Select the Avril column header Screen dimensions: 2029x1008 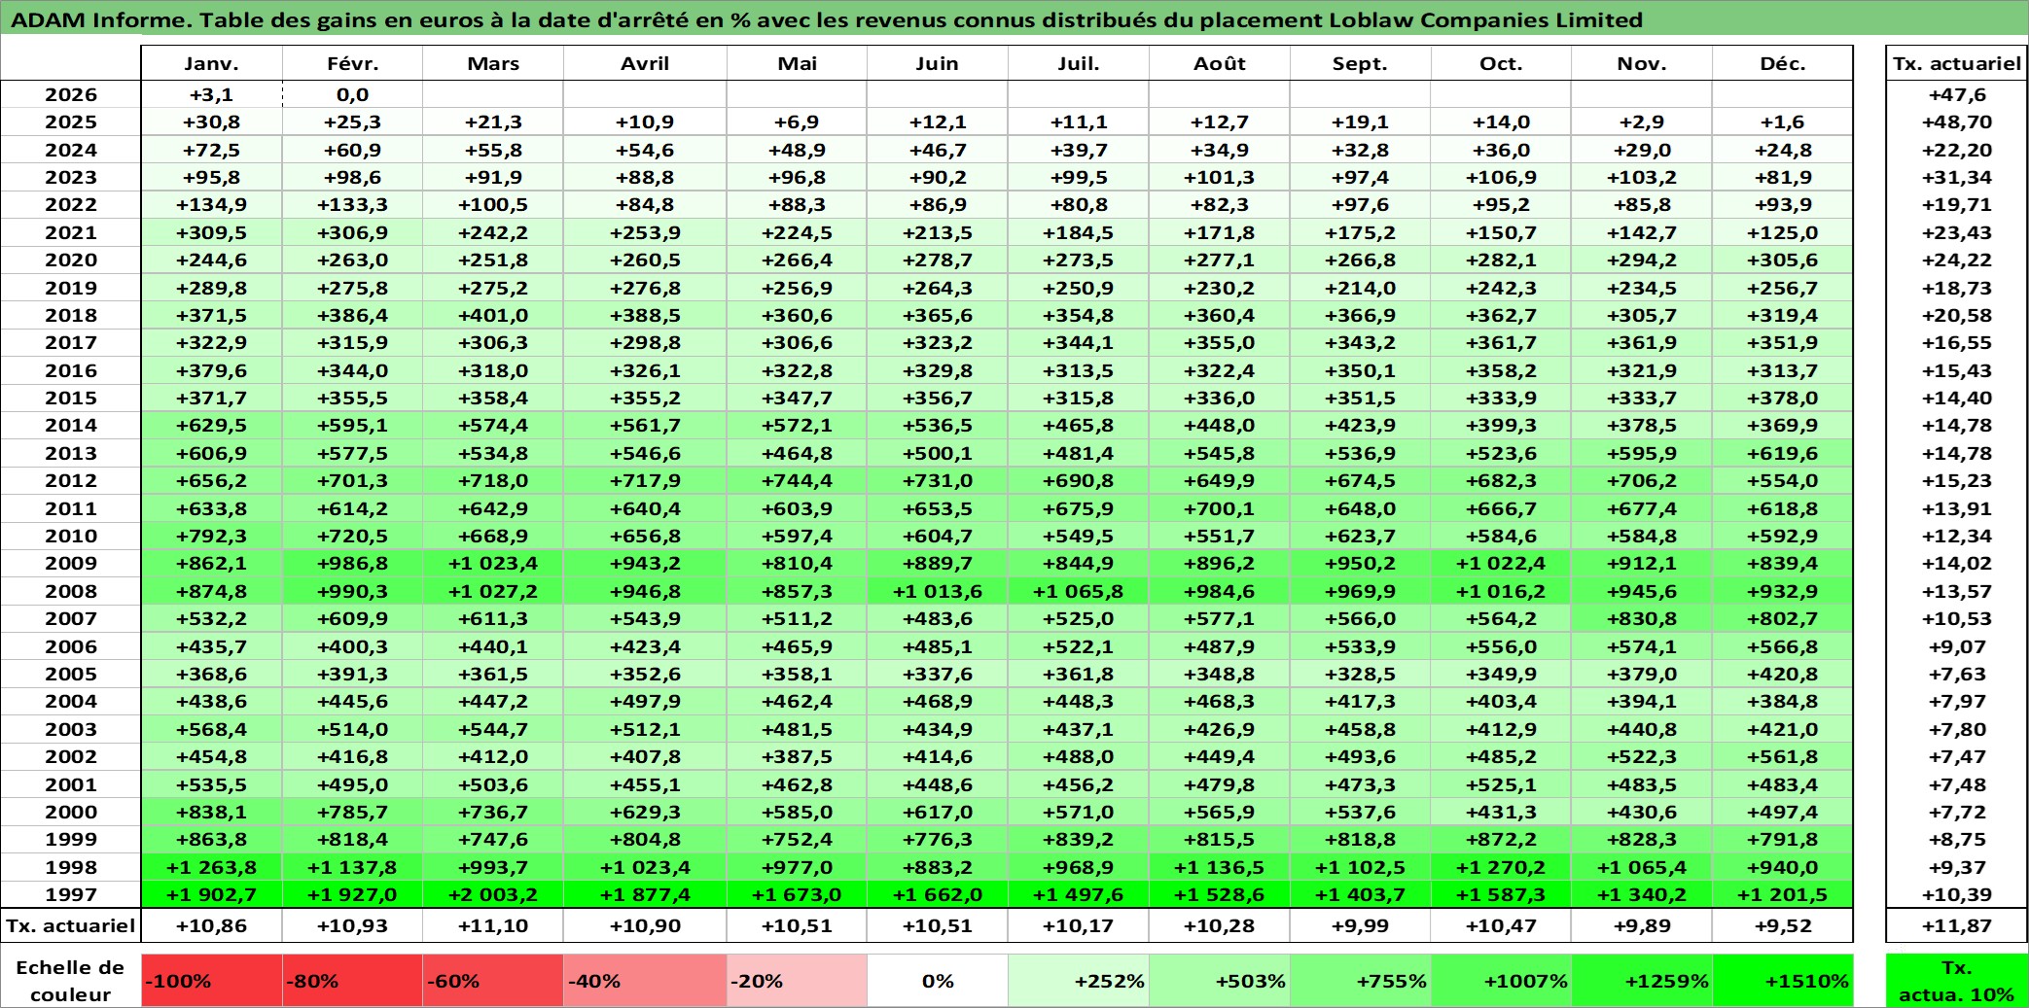[x=645, y=63]
